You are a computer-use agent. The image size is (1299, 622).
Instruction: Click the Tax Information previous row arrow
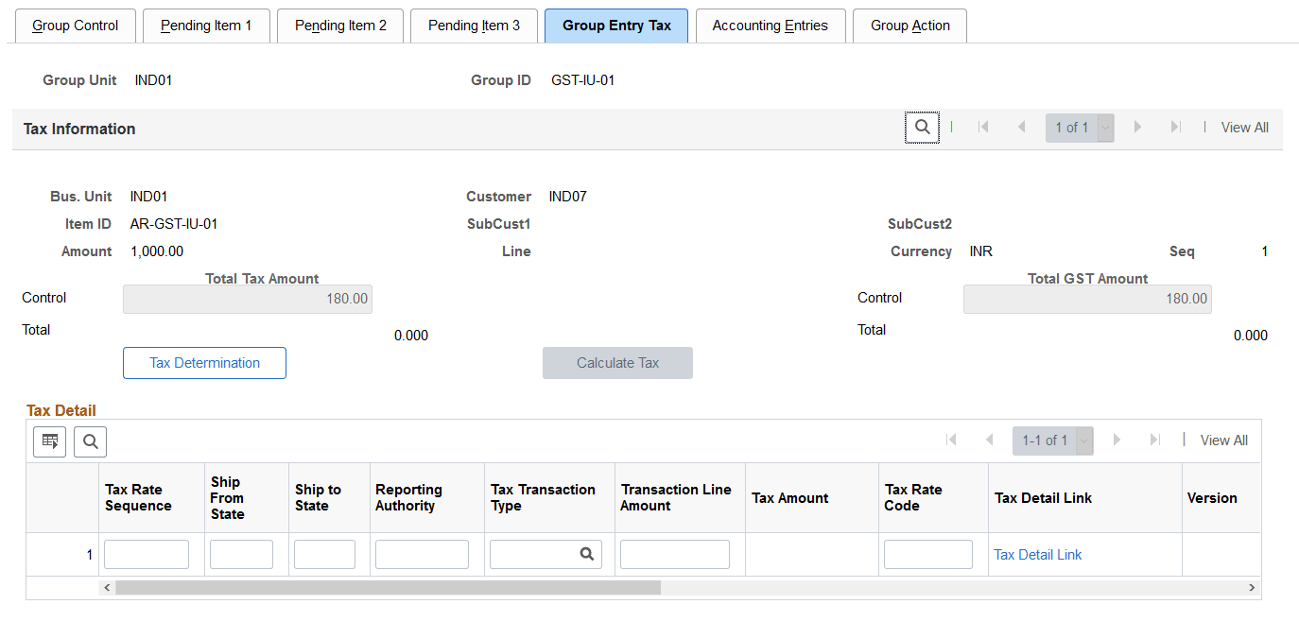[1021, 127]
